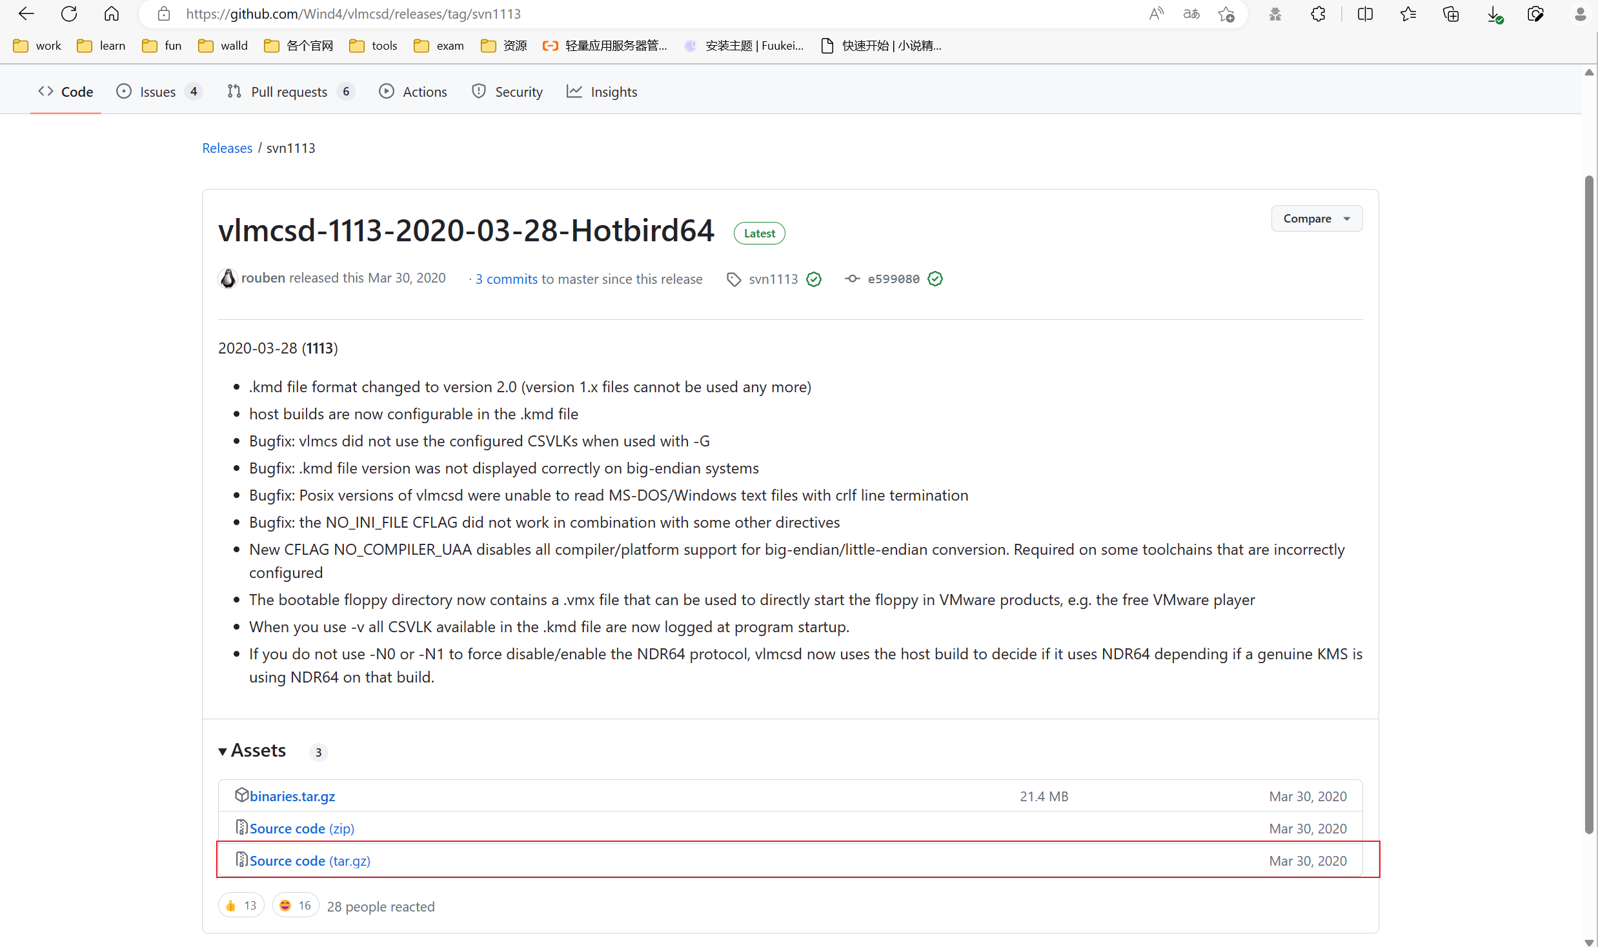Click the browser back arrow icon

tap(26, 14)
